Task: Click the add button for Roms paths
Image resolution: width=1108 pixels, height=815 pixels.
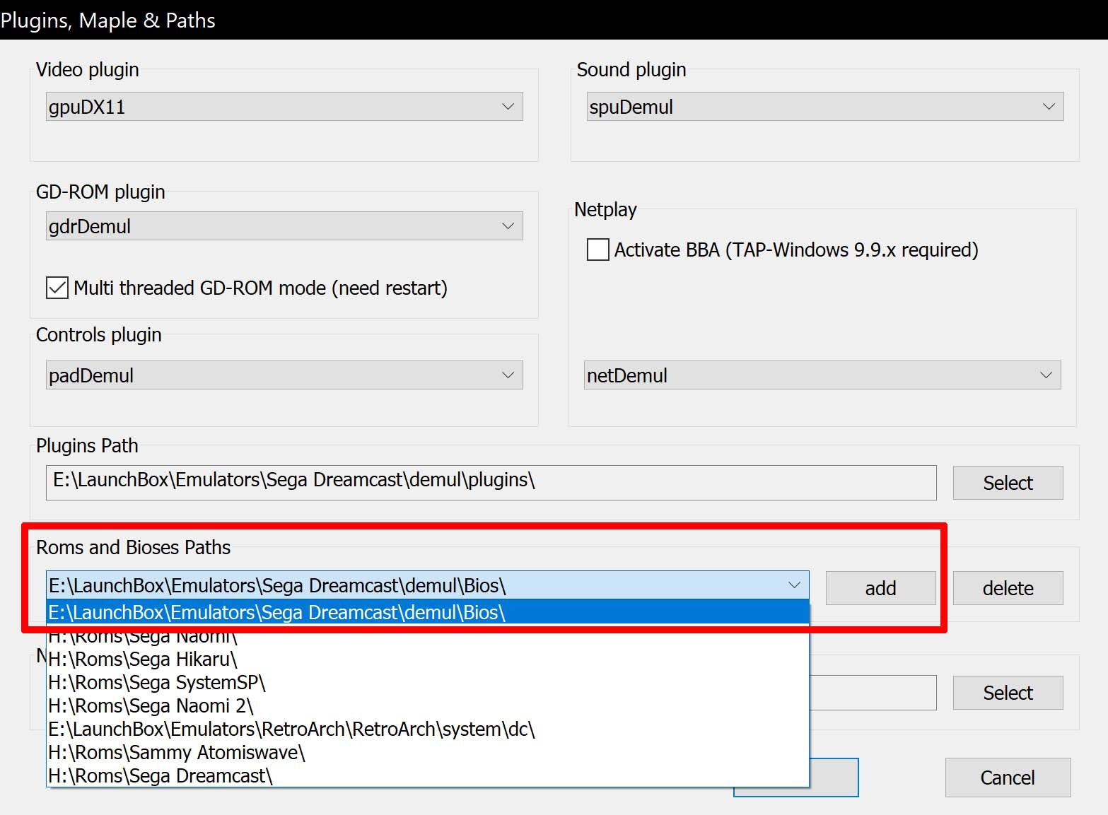Action: click(880, 588)
